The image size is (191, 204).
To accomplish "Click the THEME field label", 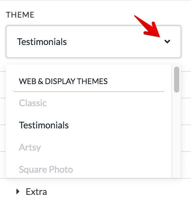I will coord(20,15).
